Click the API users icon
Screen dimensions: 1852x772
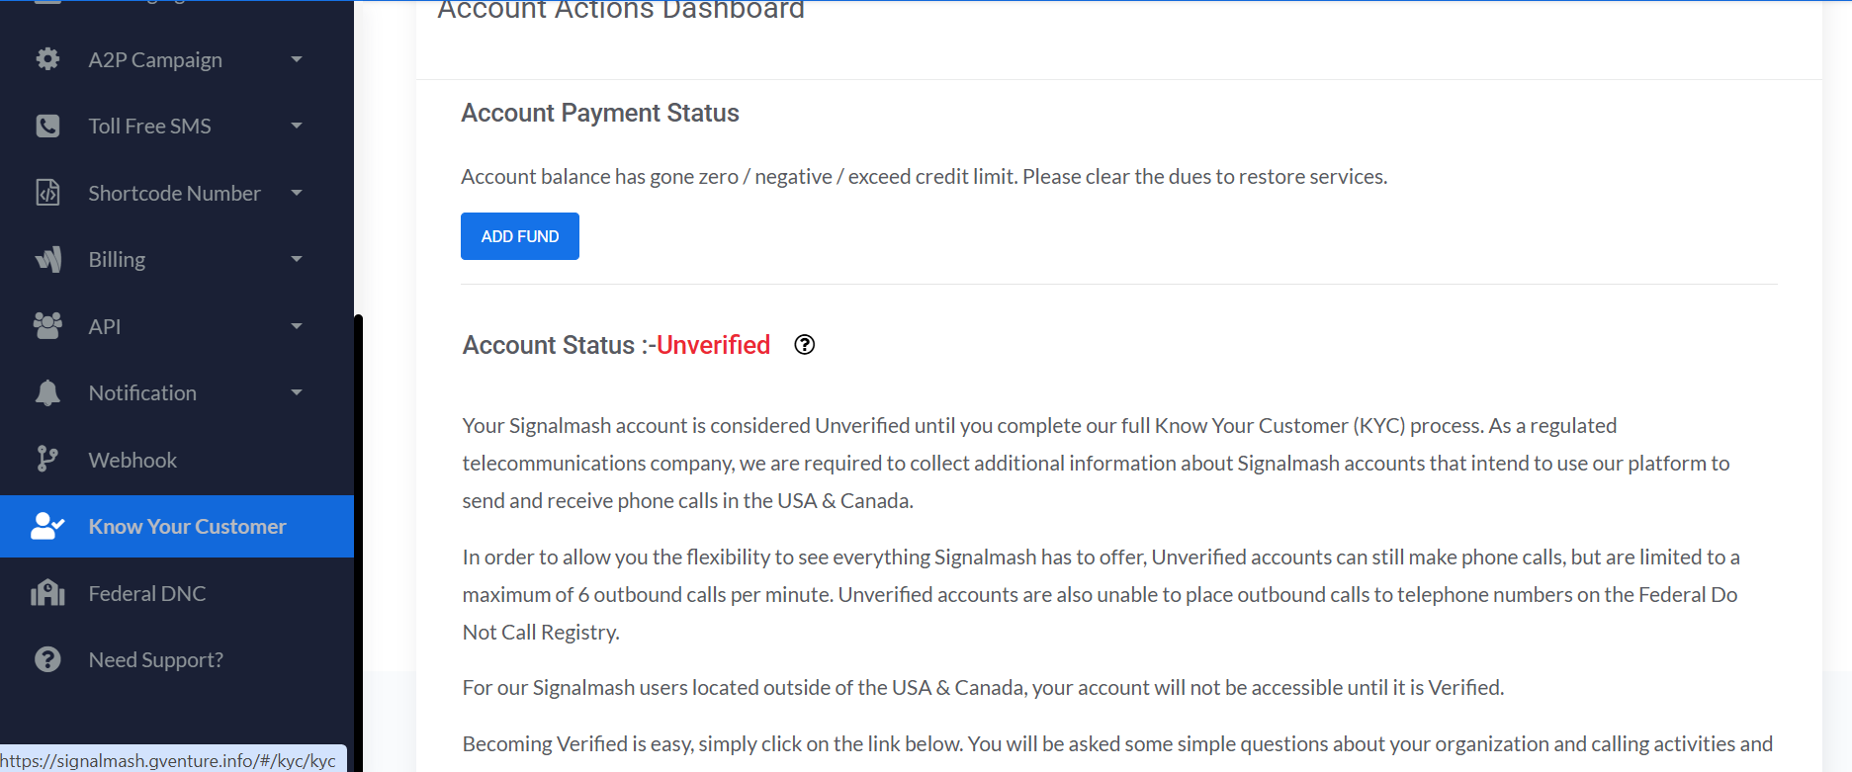pos(47,326)
